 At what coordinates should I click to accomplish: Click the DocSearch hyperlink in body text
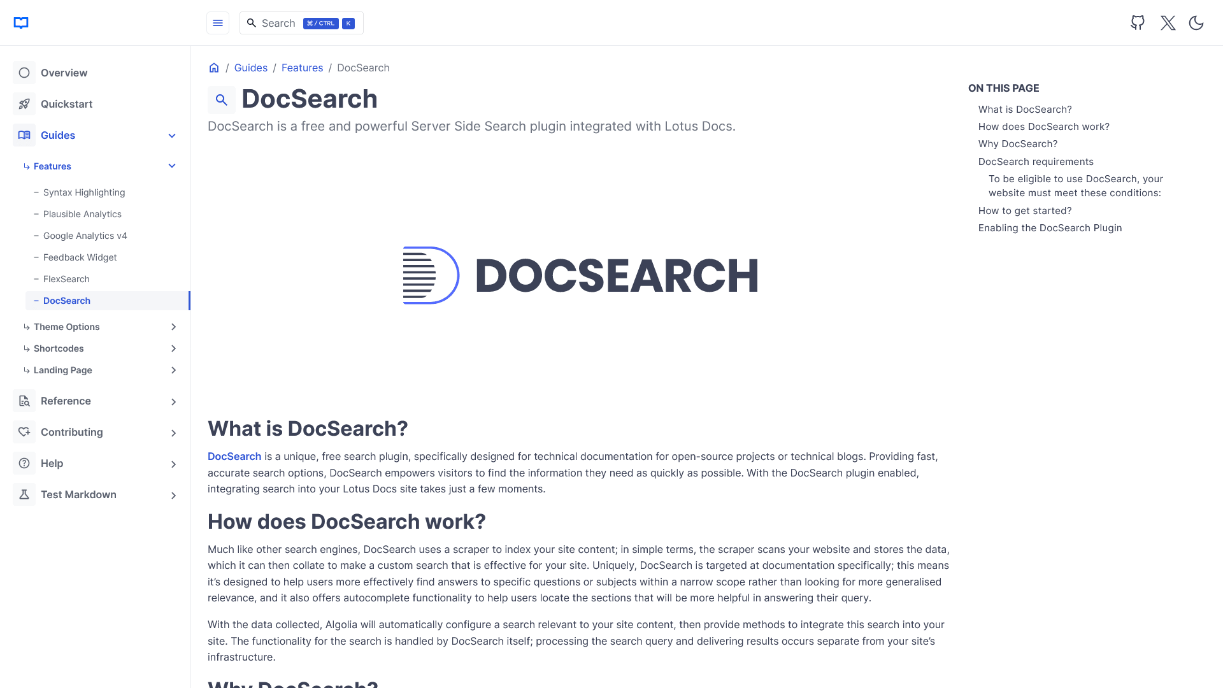coord(234,455)
